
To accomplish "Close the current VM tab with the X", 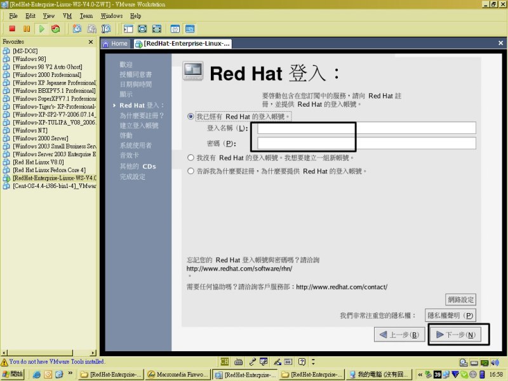I will click(x=500, y=43).
